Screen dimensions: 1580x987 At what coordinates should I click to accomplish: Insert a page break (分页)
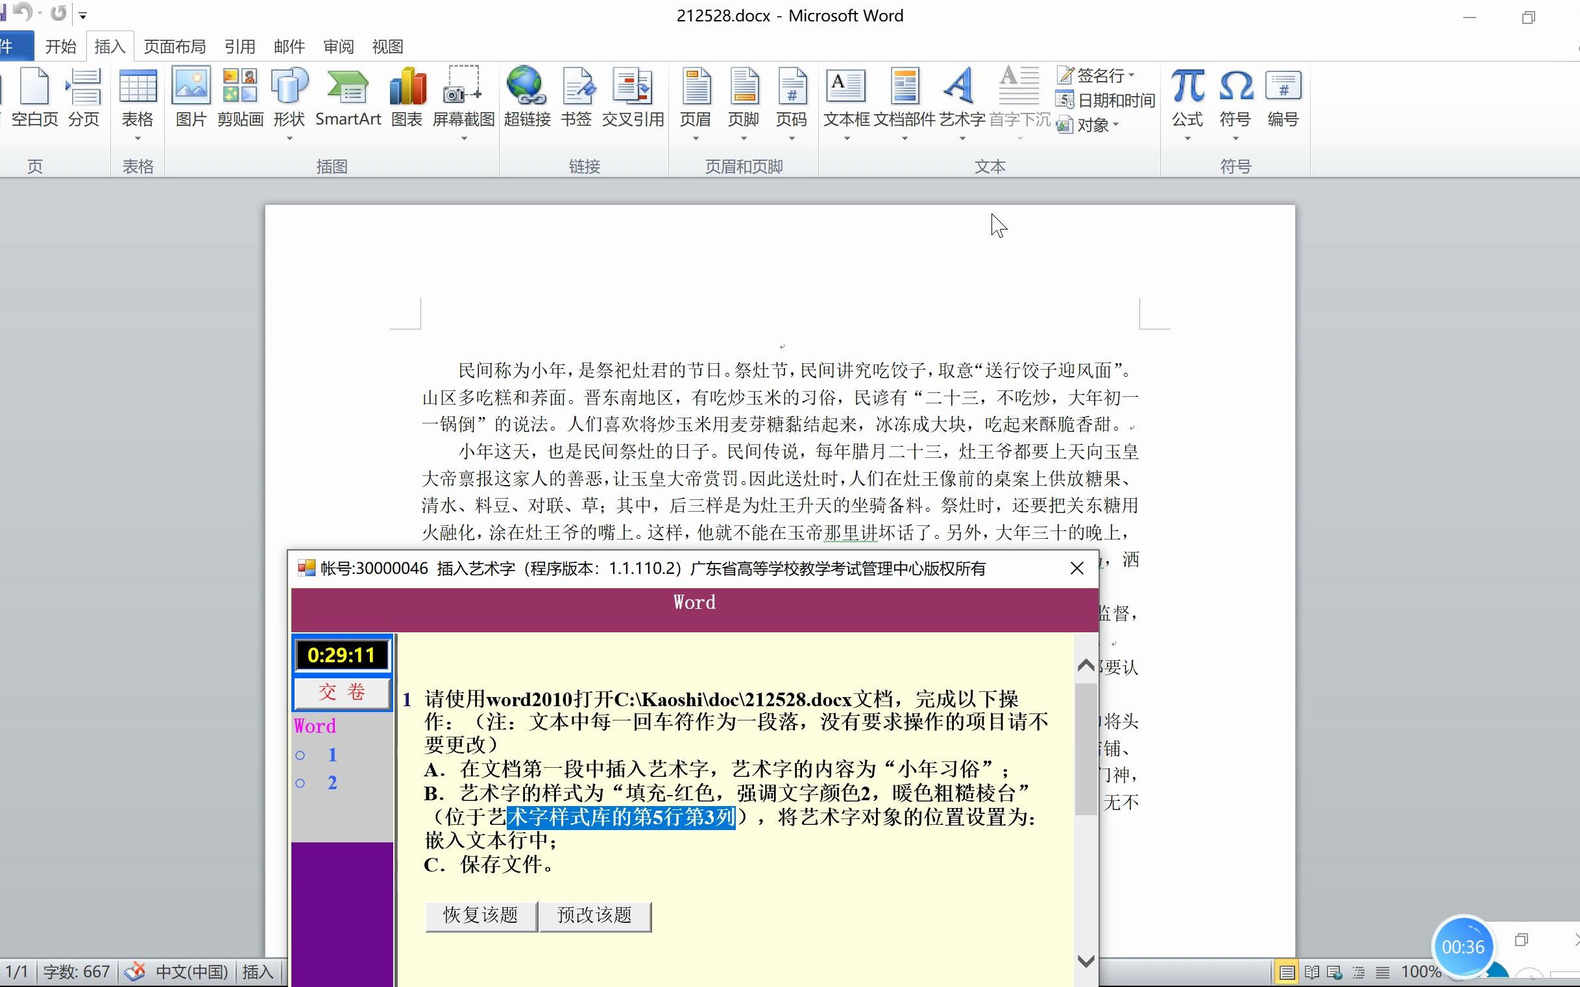coord(84,98)
